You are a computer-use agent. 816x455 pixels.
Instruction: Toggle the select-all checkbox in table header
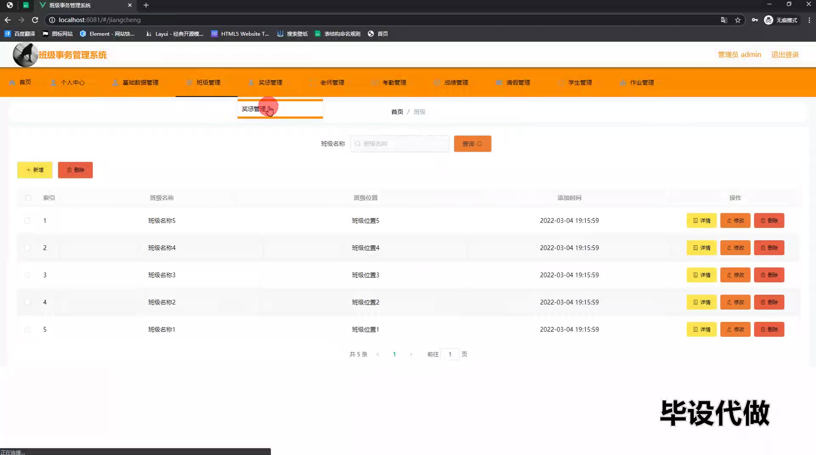coord(28,198)
